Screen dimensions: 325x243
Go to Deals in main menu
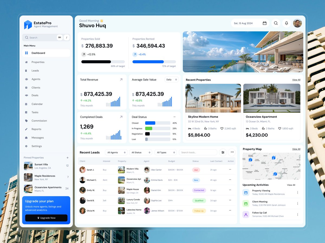pos(35,95)
